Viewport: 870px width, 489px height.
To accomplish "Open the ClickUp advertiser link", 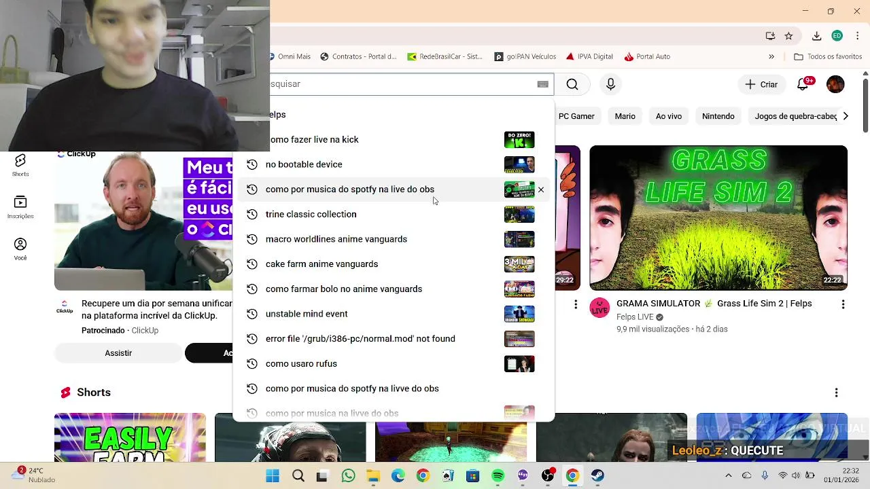I will click(145, 331).
